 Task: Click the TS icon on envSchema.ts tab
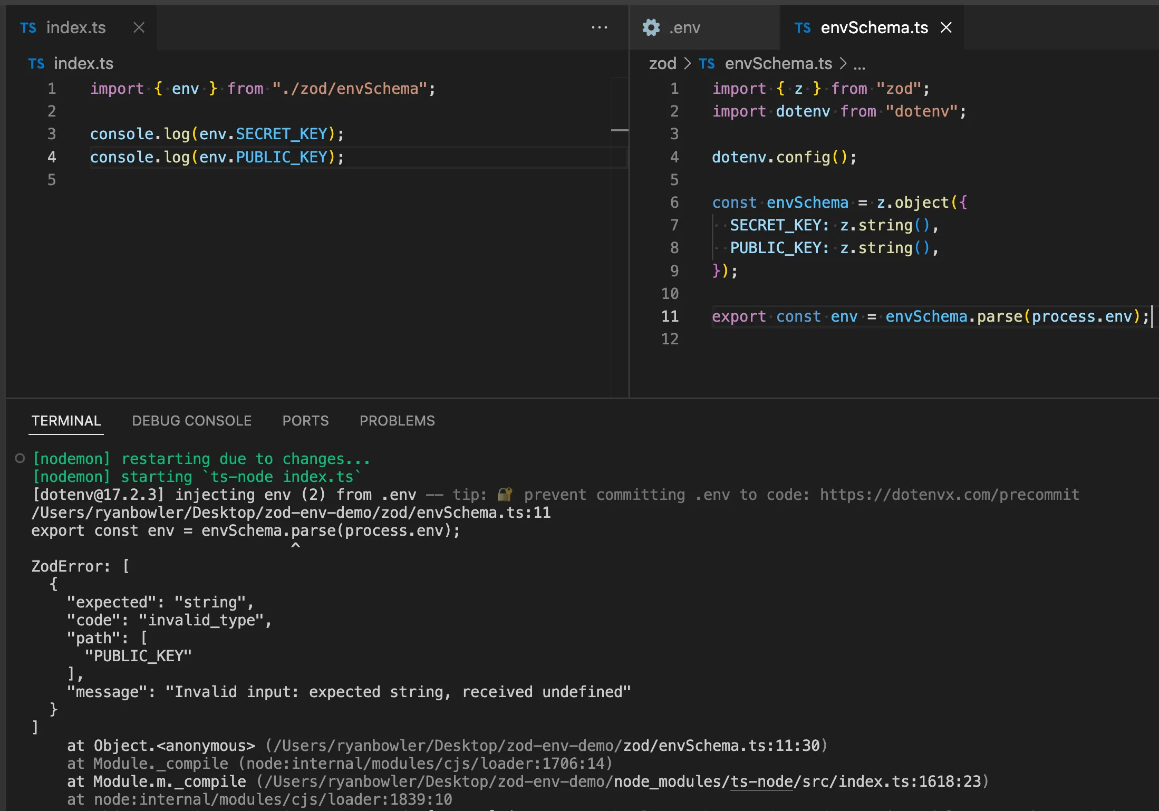[x=803, y=27]
